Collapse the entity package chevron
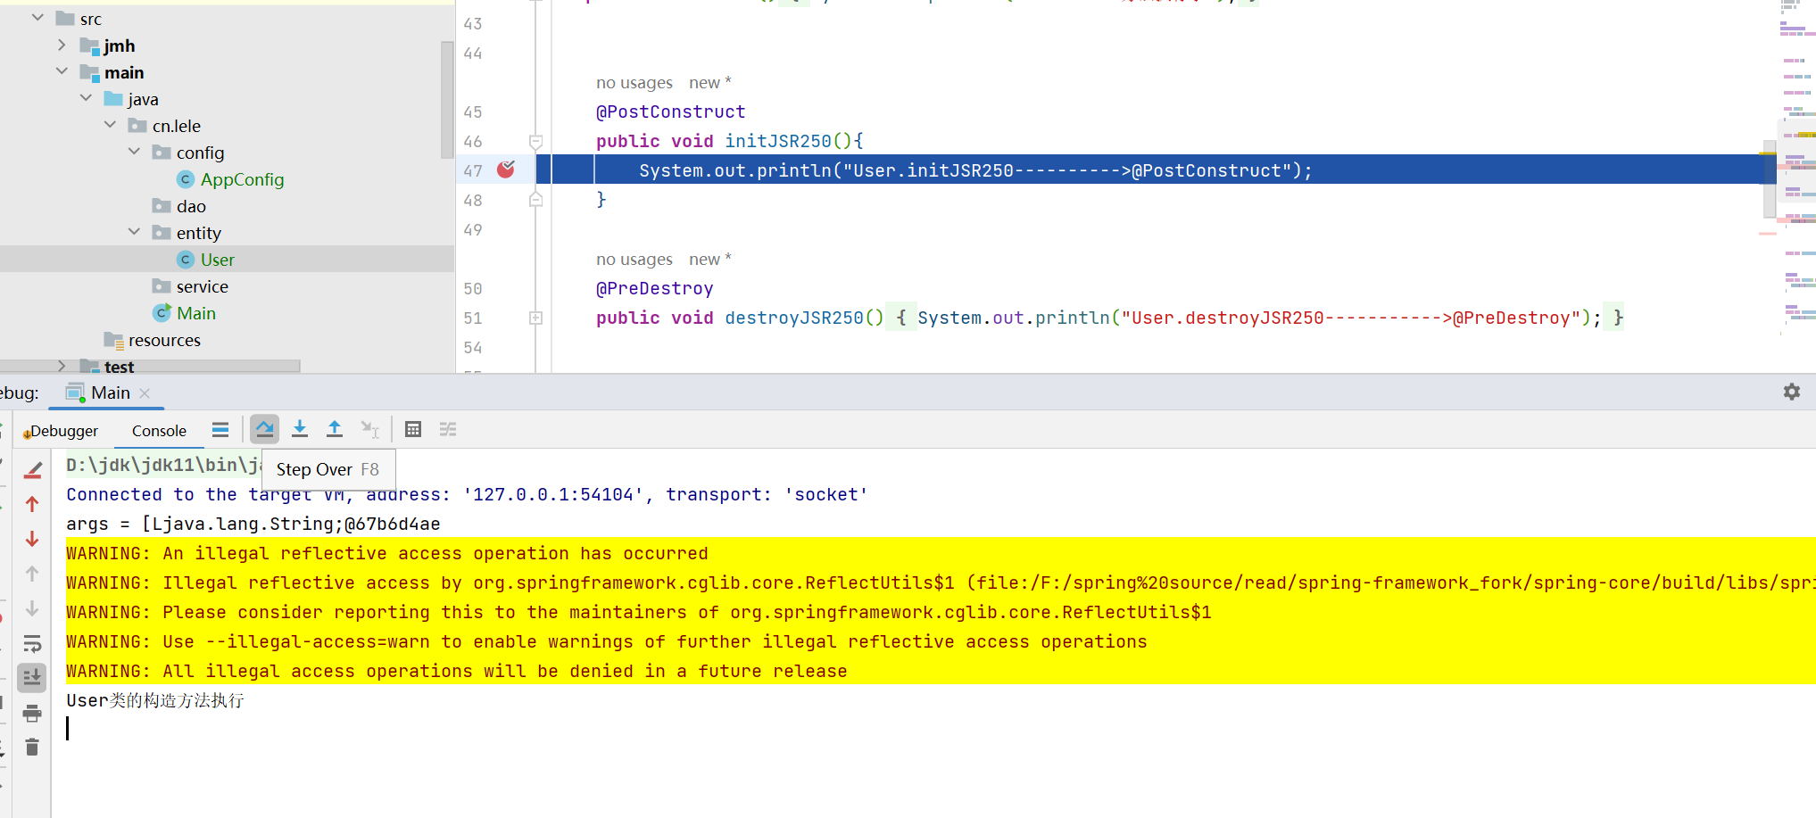This screenshot has width=1816, height=818. 134,232
